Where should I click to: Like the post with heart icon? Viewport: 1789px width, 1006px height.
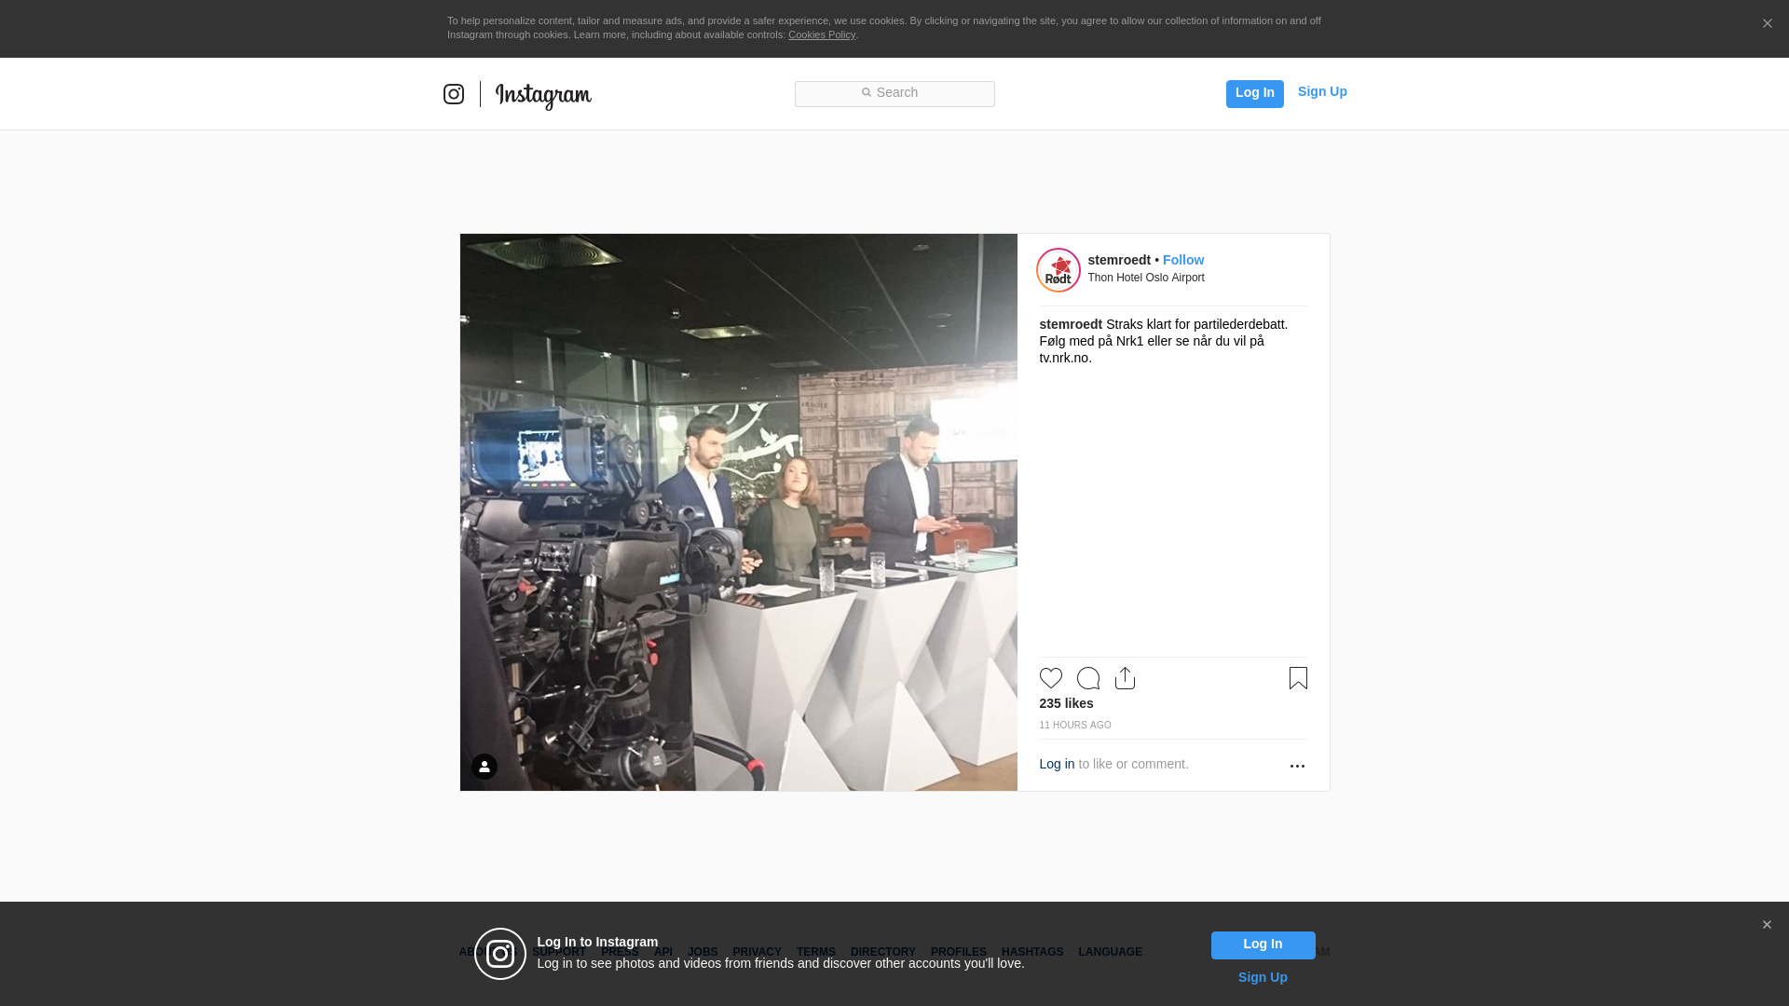pyautogui.click(x=1050, y=678)
